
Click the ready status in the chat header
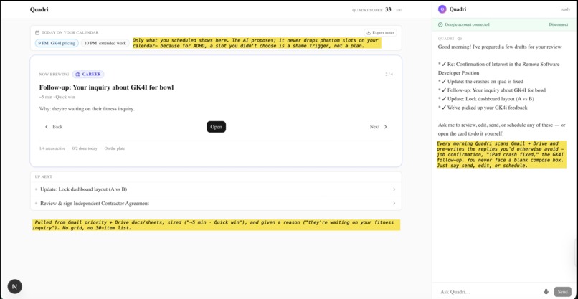tap(566, 9)
